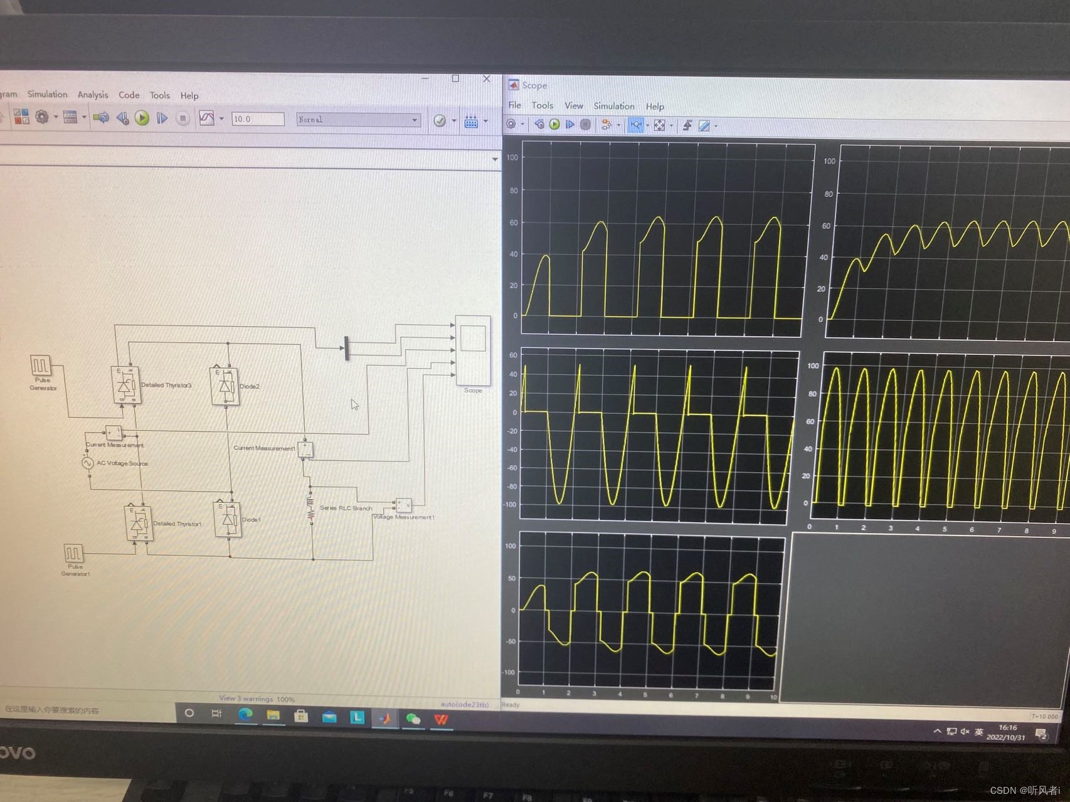Click inside the 10.0 stop time field
The height and width of the screenshot is (802, 1070).
(257, 119)
